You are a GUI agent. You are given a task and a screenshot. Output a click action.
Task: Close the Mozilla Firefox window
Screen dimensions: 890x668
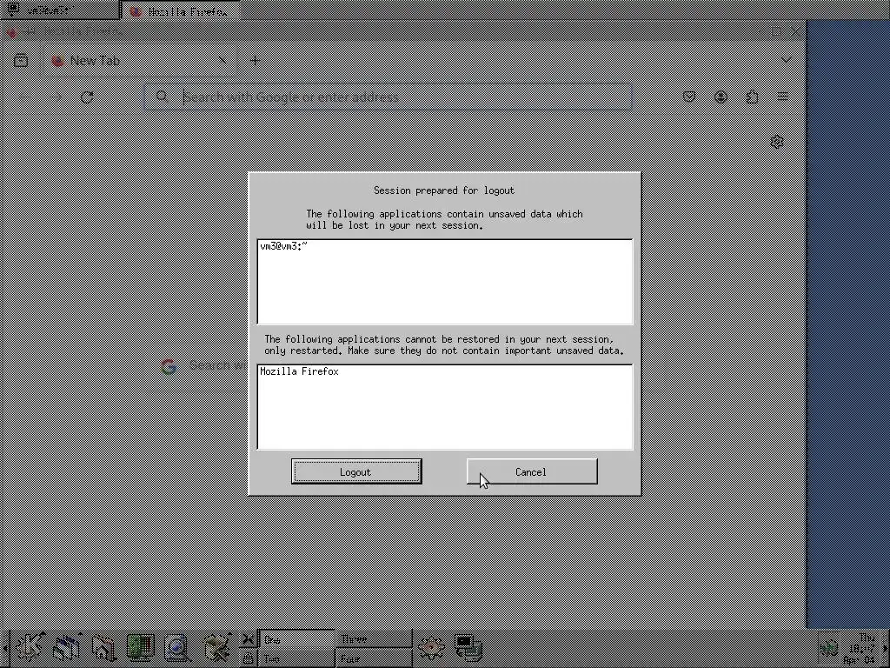795,32
